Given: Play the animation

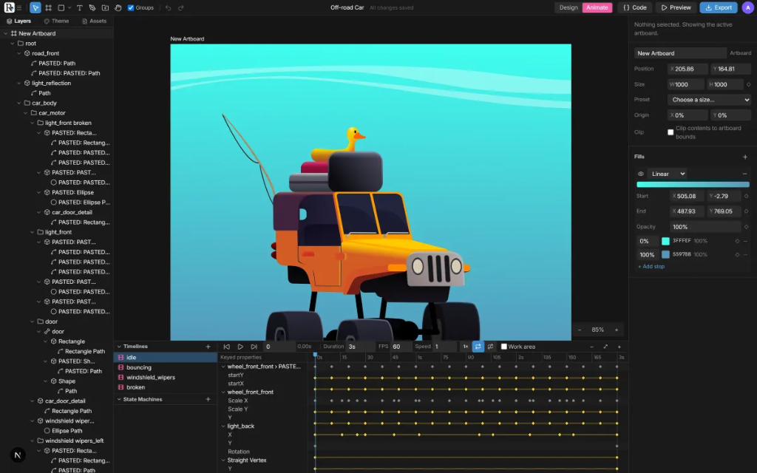Looking at the screenshot, I should pyautogui.click(x=240, y=347).
